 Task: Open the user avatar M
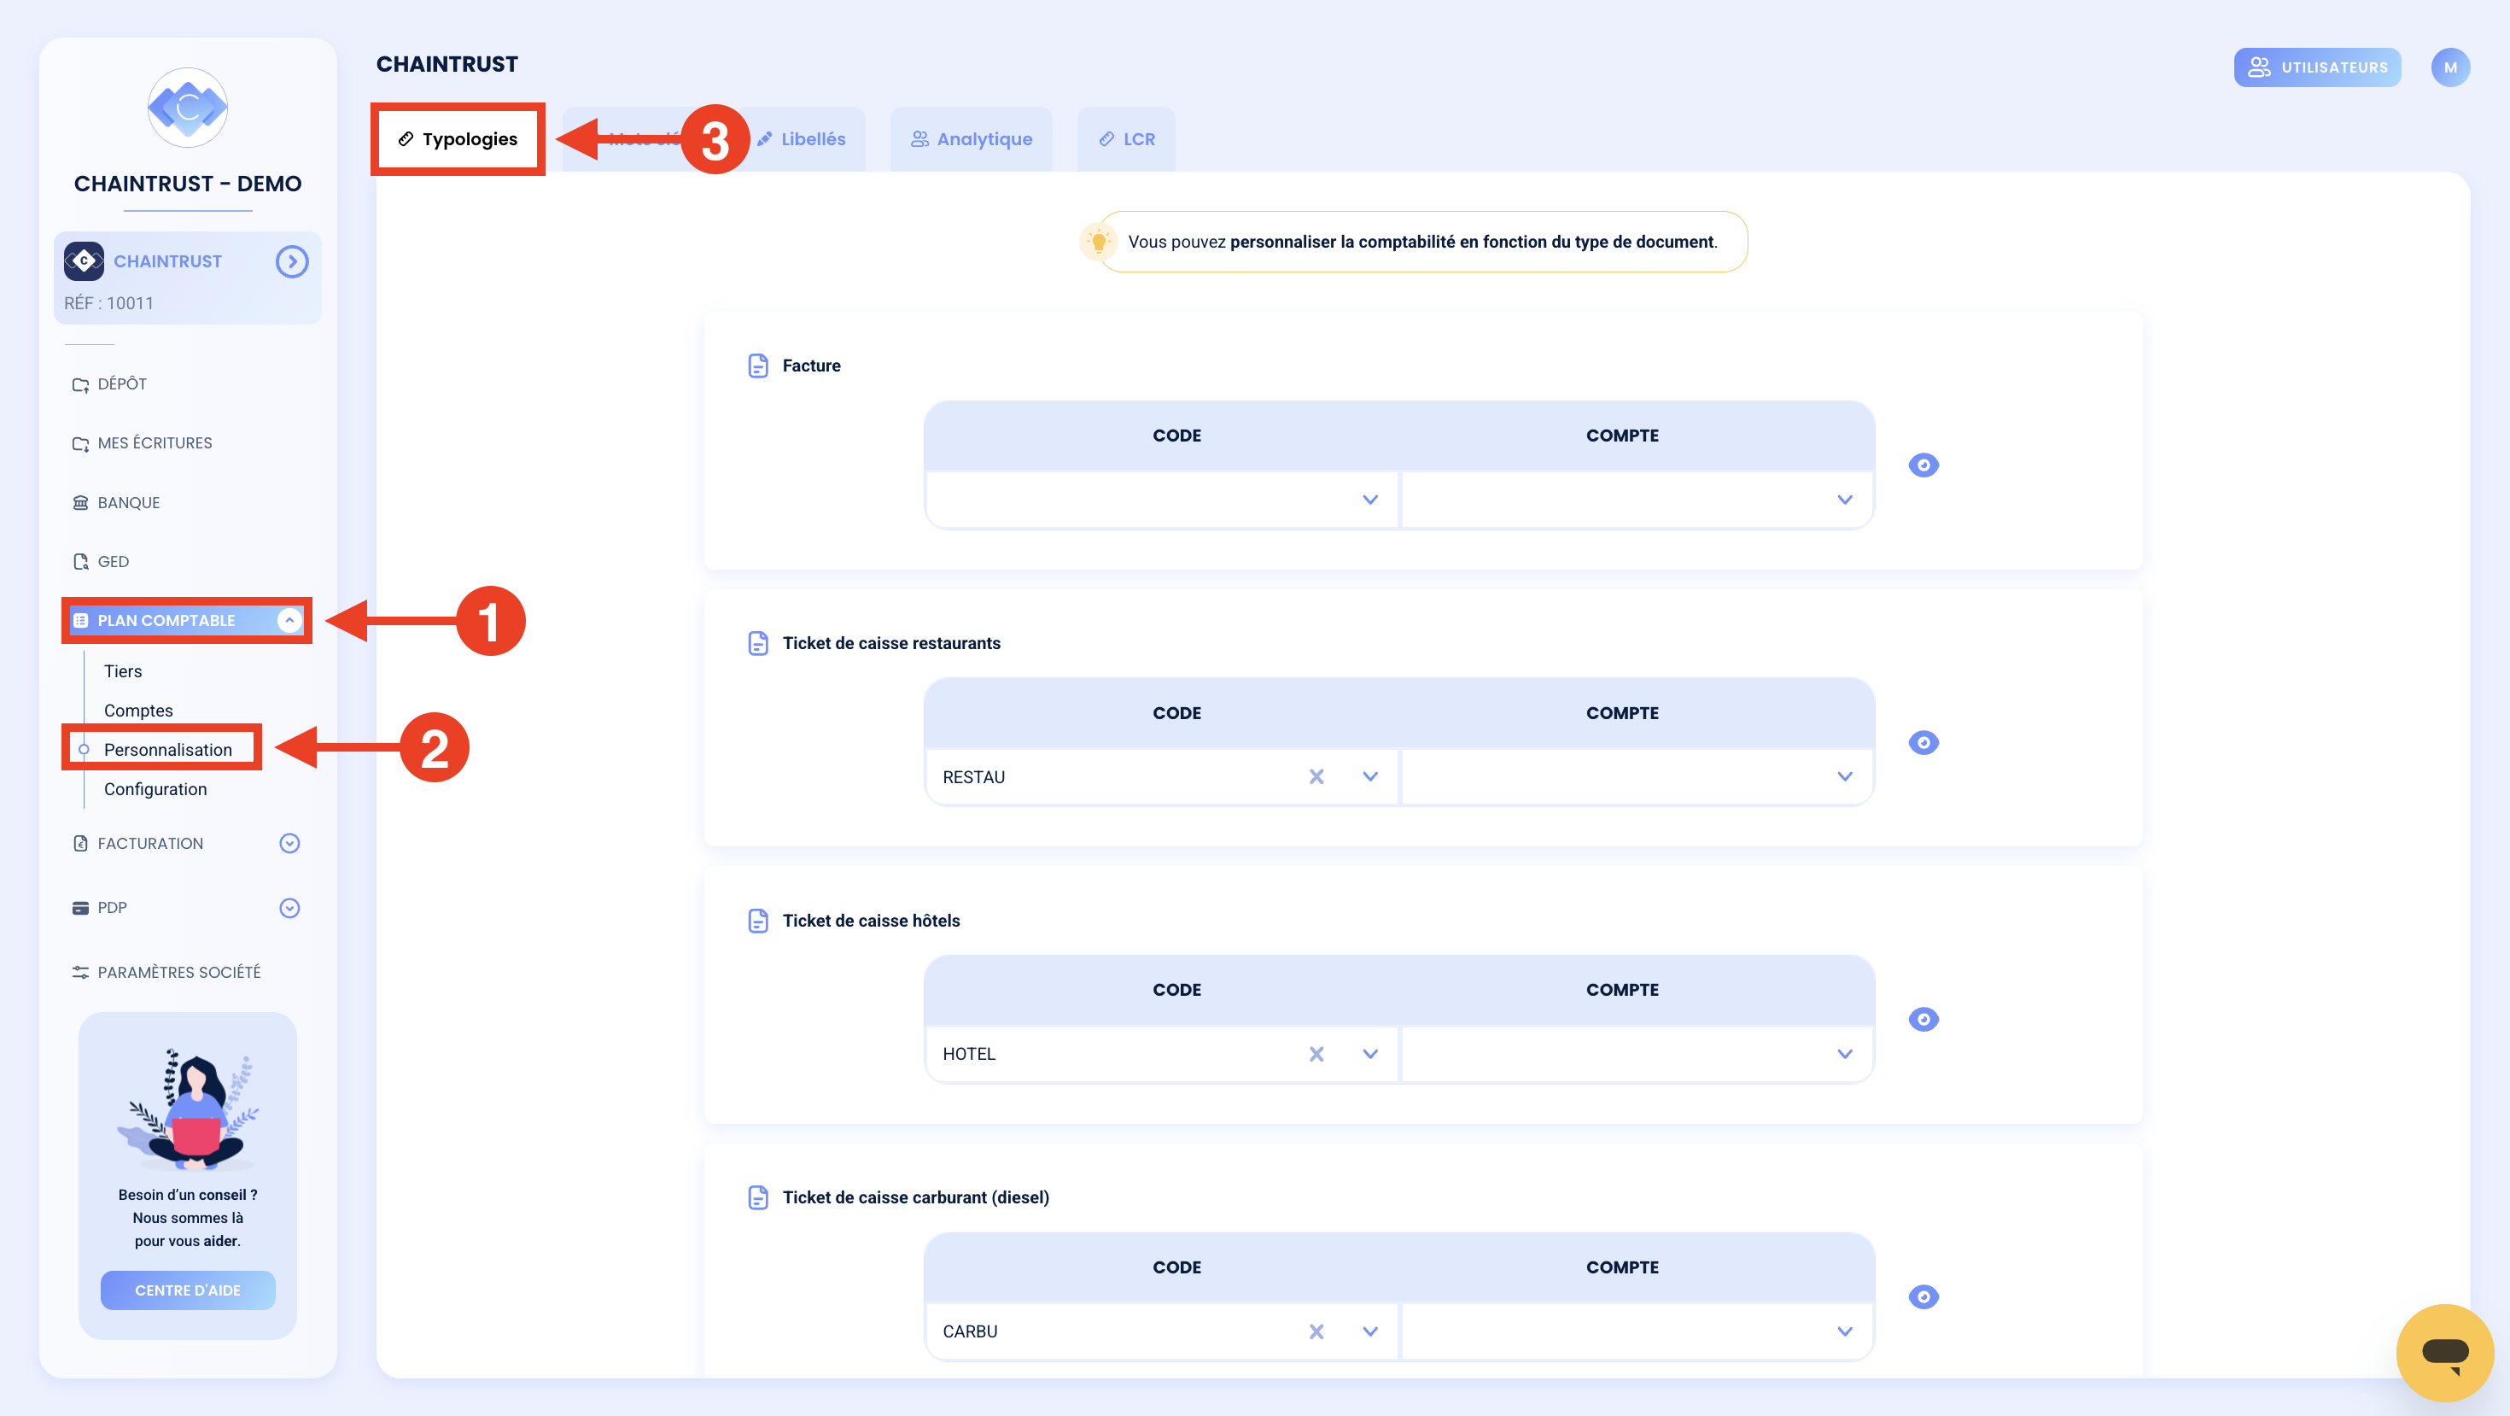[x=2450, y=67]
